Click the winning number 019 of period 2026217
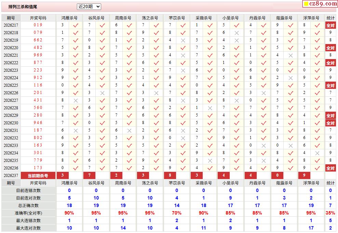The image size is (338, 233). coord(38,25)
